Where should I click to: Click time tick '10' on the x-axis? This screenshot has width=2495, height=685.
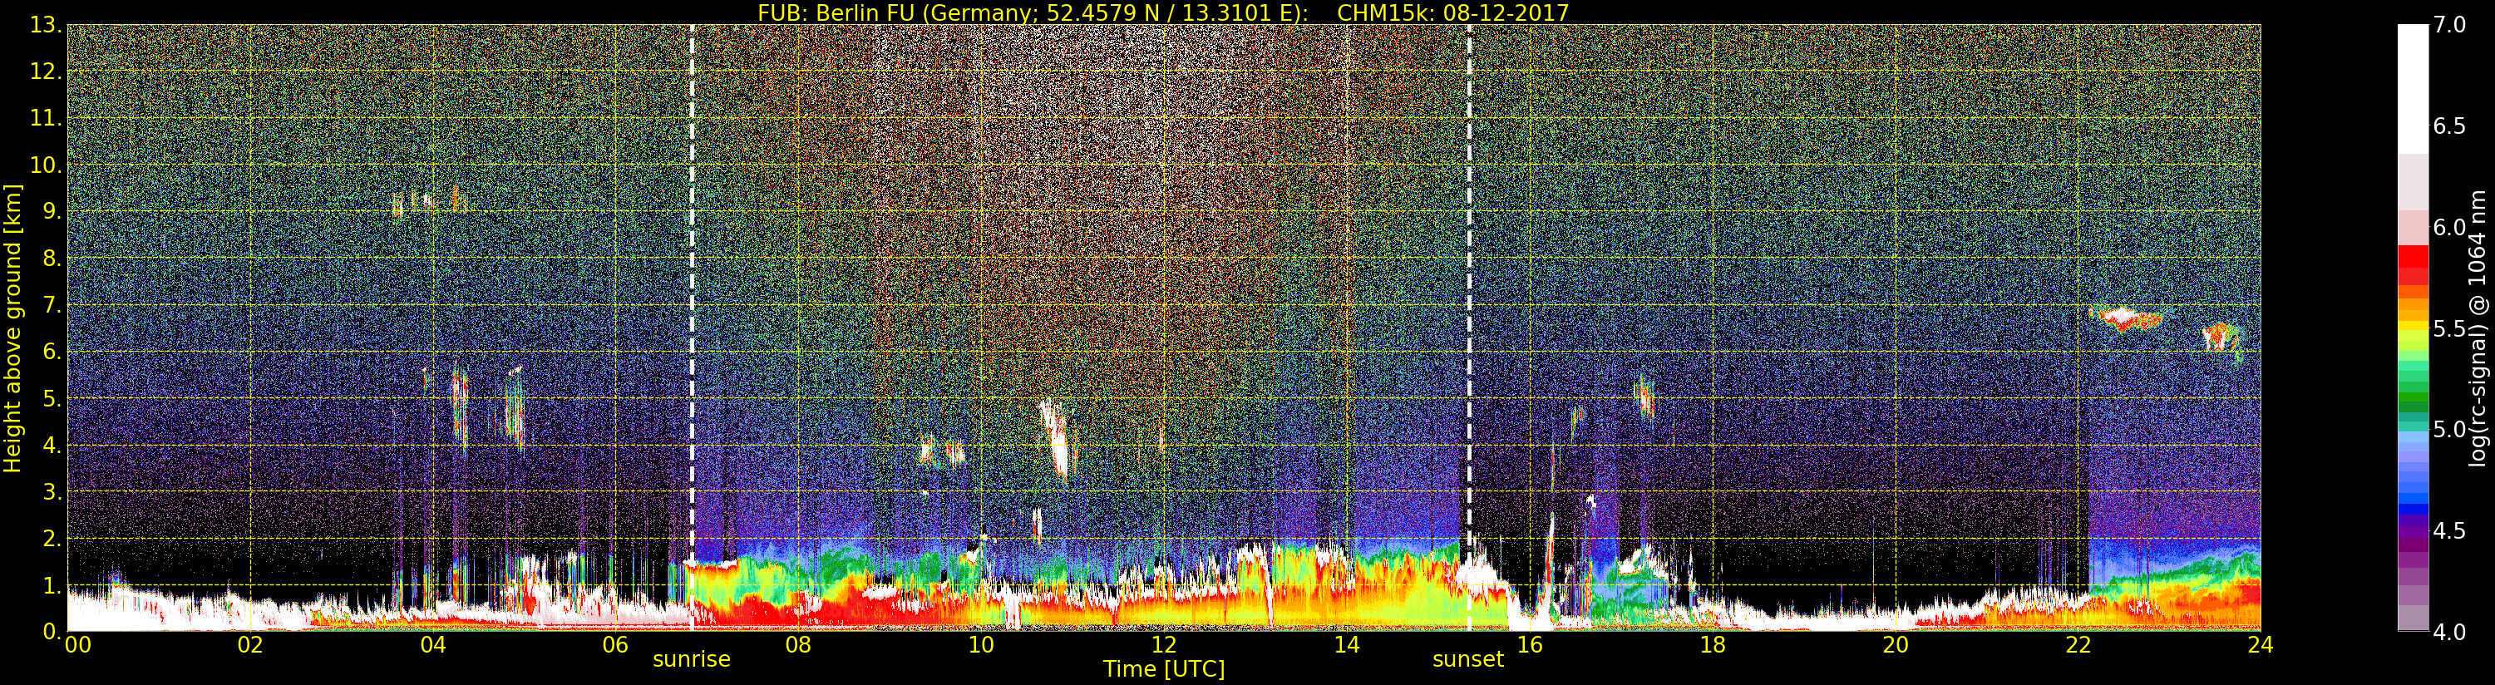pyautogui.click(x=981, y=644)
